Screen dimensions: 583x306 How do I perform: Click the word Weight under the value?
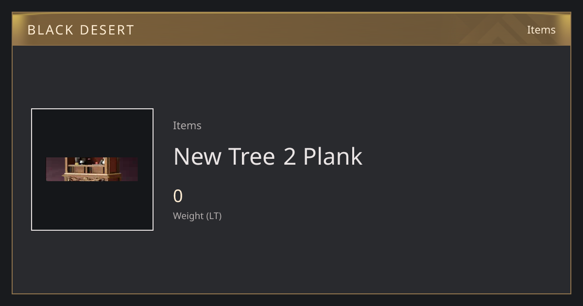(189, 216)
